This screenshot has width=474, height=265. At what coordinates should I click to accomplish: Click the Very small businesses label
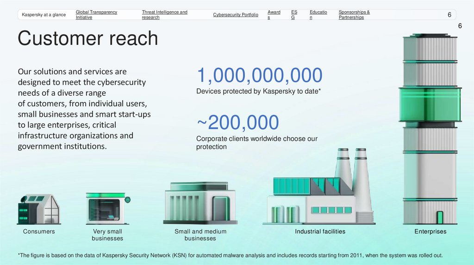click(107, 235)
